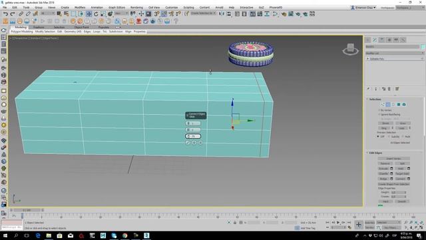Click Remove modifier trash icon
The width and height of the screenshot is (426, 240).
[389, 89]
